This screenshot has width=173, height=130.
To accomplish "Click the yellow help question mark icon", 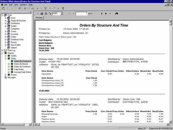I will click(63, 9).
